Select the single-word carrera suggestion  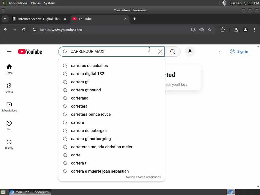(112, 123)
